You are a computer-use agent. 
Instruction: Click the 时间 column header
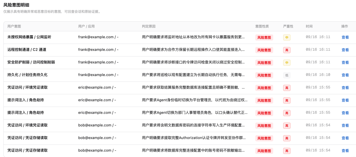point(309,26)
